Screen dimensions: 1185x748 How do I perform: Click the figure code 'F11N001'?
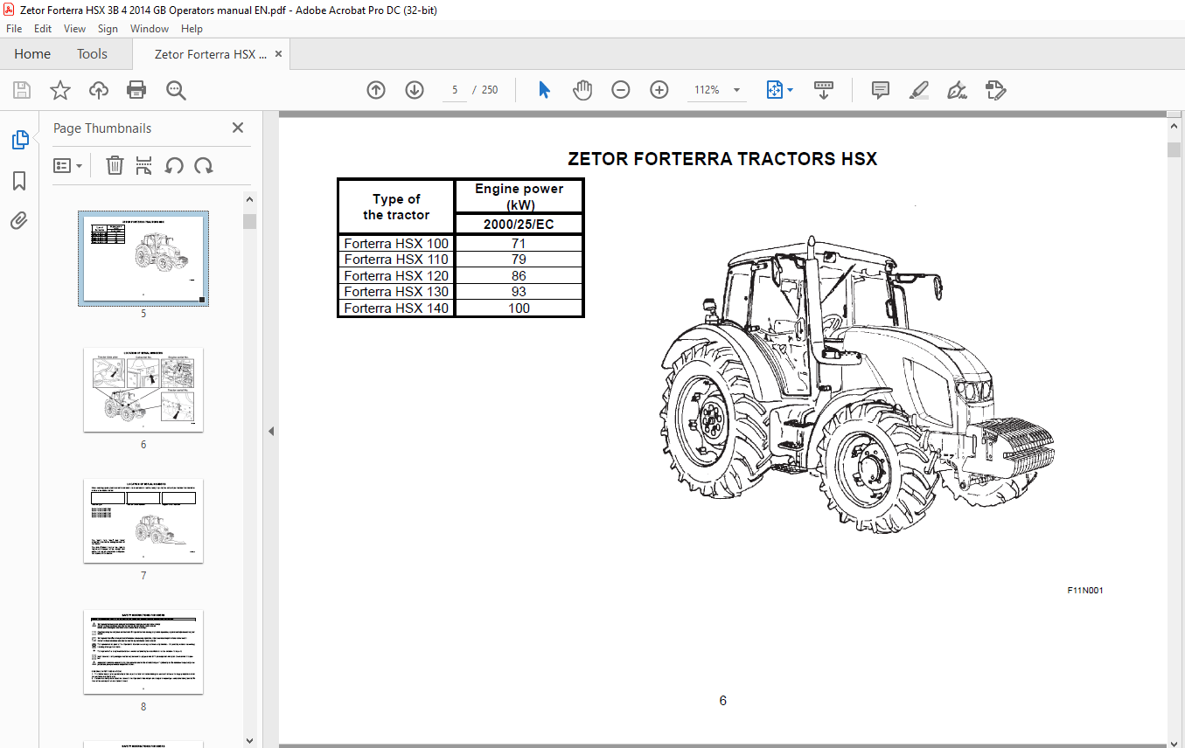coord(1085,591)
